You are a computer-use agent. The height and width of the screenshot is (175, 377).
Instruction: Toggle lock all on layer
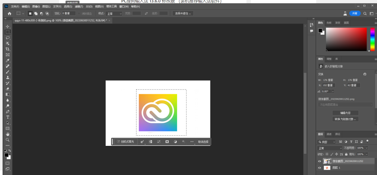click(346, 154)
